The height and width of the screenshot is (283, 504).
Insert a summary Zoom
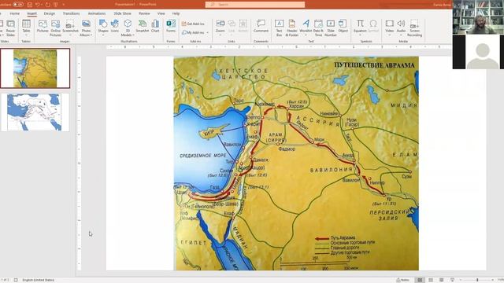[220, 28]
